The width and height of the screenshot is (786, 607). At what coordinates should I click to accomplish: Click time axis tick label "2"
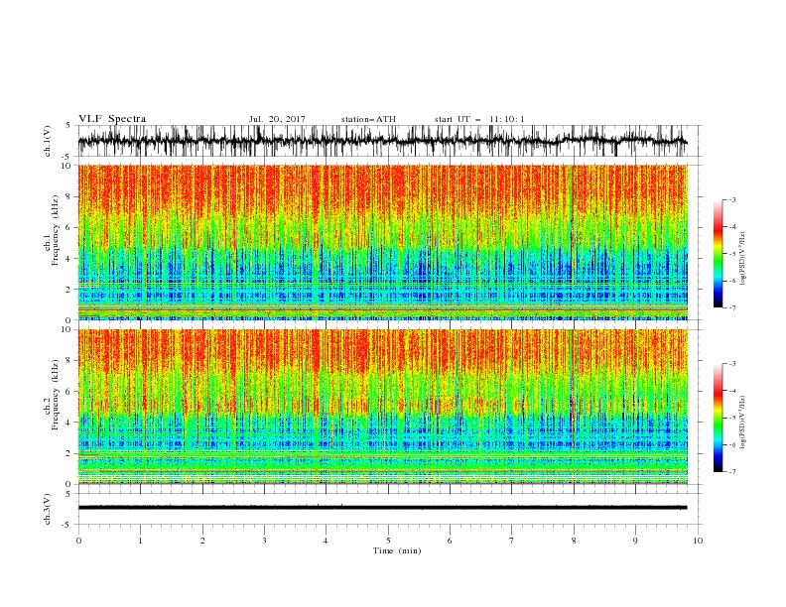202,541
